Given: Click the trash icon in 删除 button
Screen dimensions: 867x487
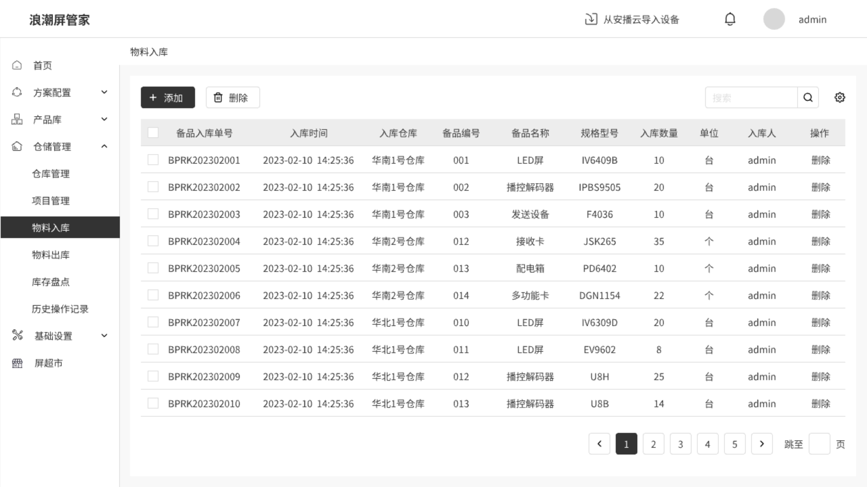Looking at the screenshot, I should [x=218, y=97].
